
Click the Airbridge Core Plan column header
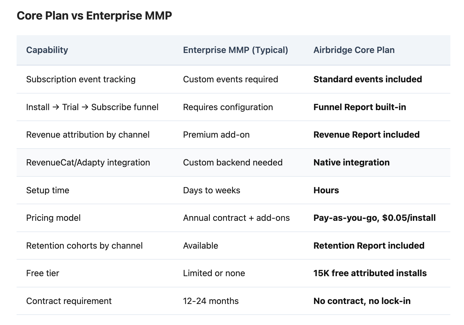(354, 50)
